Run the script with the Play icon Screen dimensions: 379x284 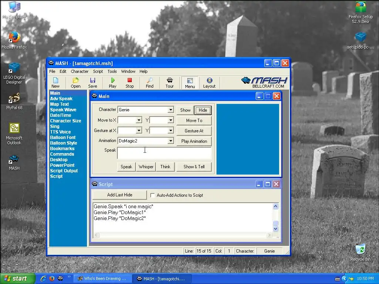113,82
